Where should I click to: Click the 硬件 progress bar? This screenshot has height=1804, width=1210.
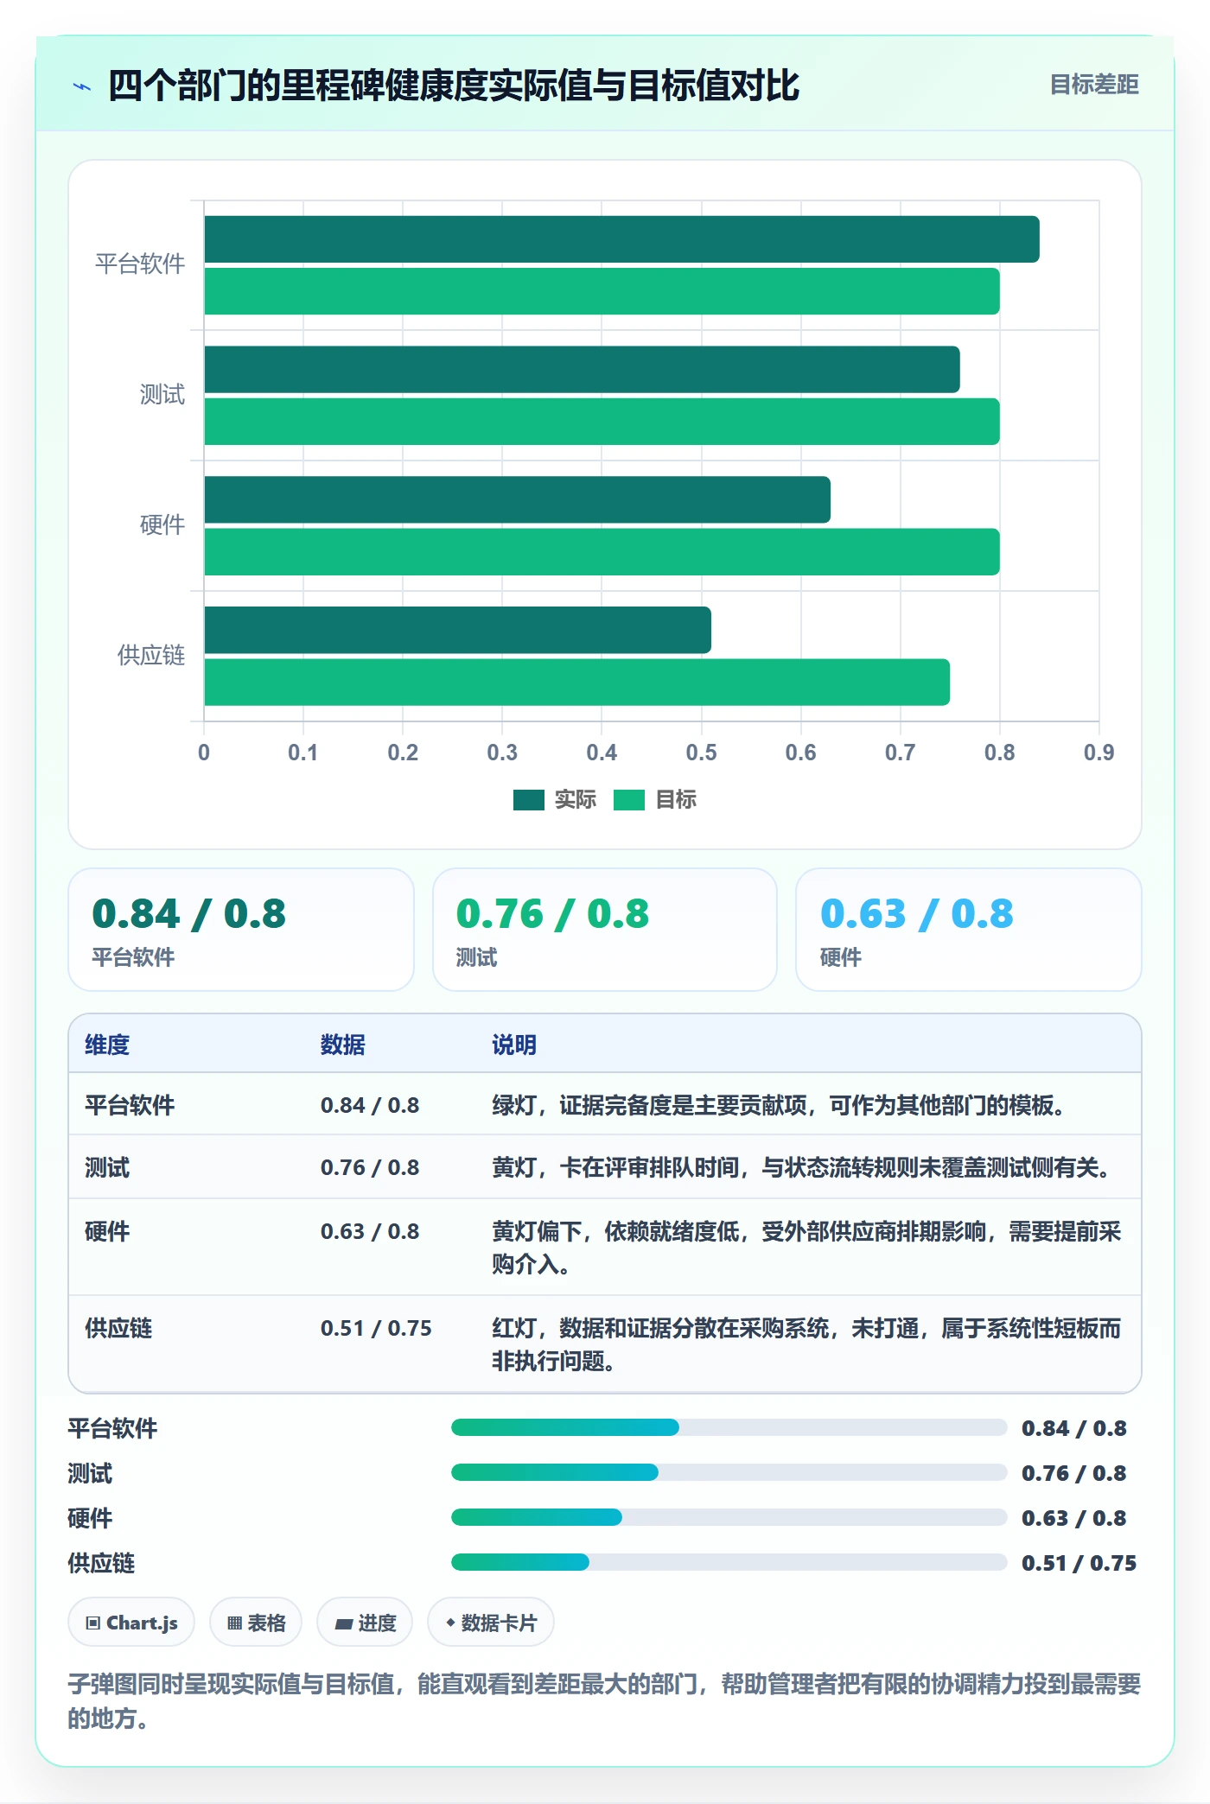(729, 1517)
